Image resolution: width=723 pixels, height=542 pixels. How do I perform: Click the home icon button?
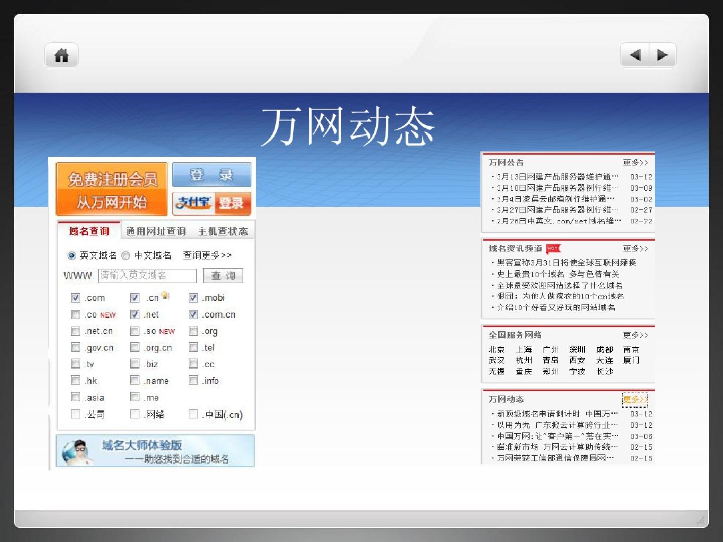click(61, 55)
